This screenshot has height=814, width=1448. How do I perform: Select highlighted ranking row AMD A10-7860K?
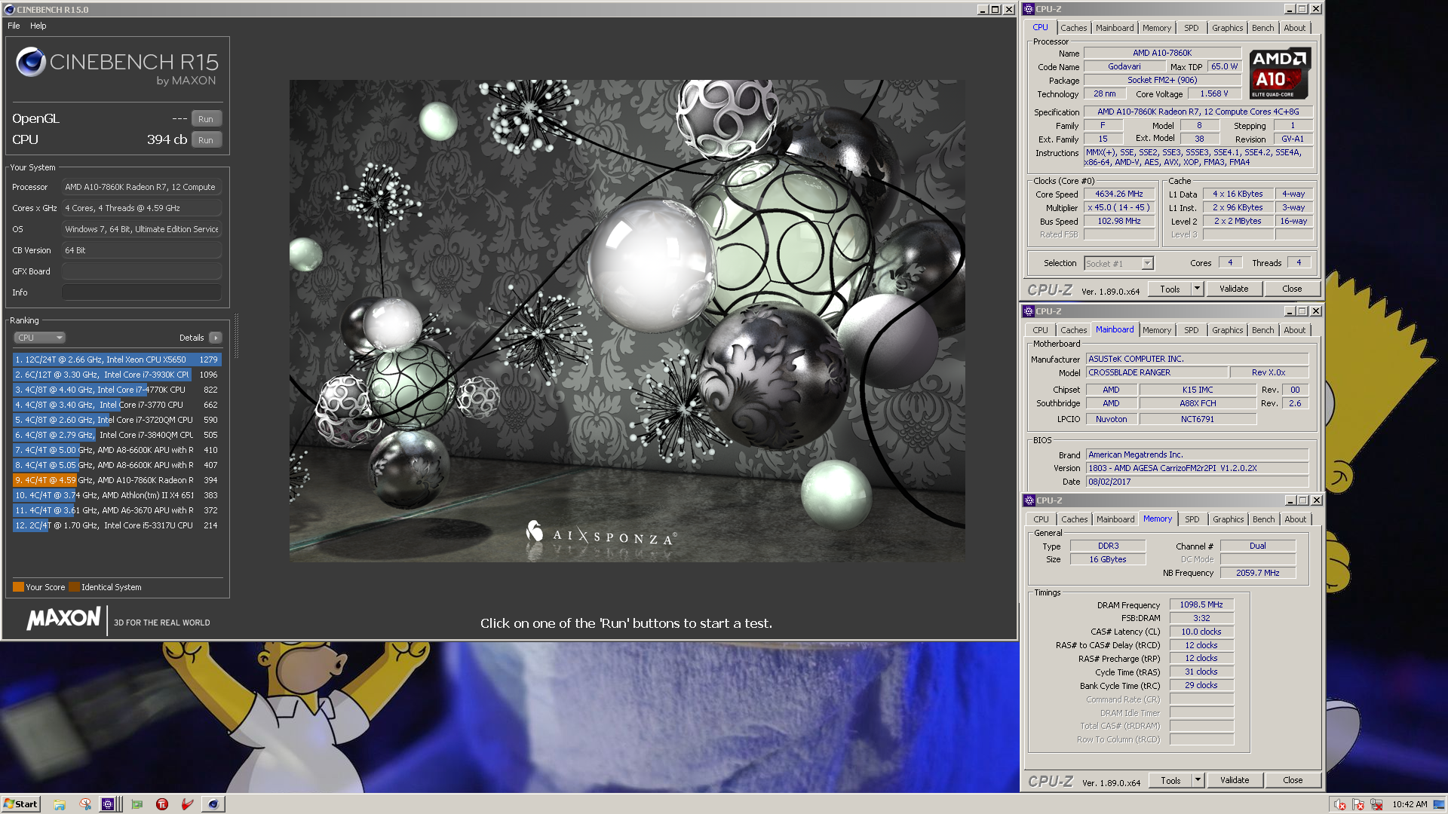[117, 480]
